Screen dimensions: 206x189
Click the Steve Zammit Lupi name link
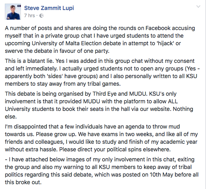click(49, 8)
